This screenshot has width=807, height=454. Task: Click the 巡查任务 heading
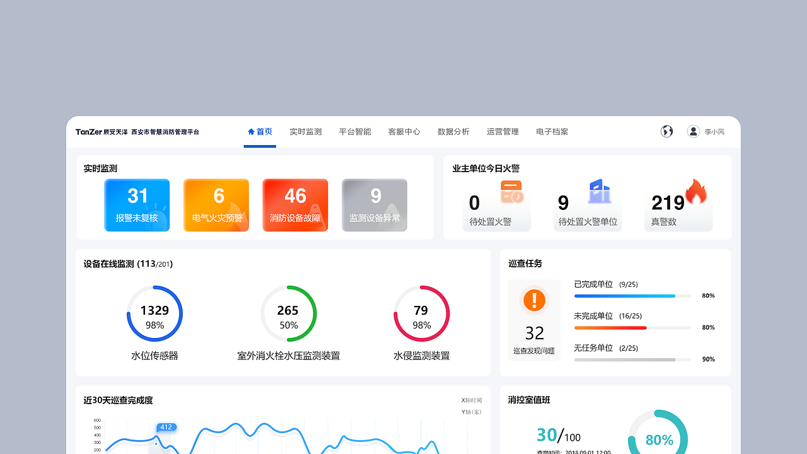(x=525, y=263)
